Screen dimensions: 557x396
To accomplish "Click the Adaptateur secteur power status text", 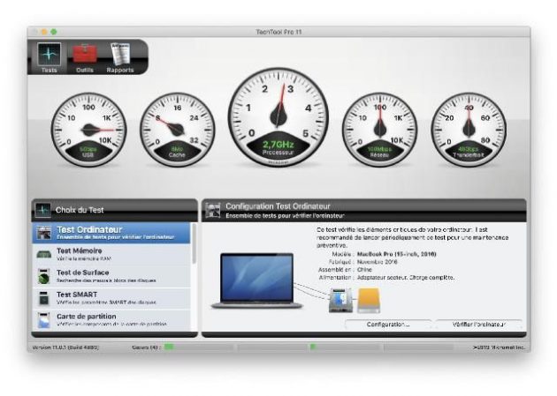I will pyautogui.click(x=405, y=277).
